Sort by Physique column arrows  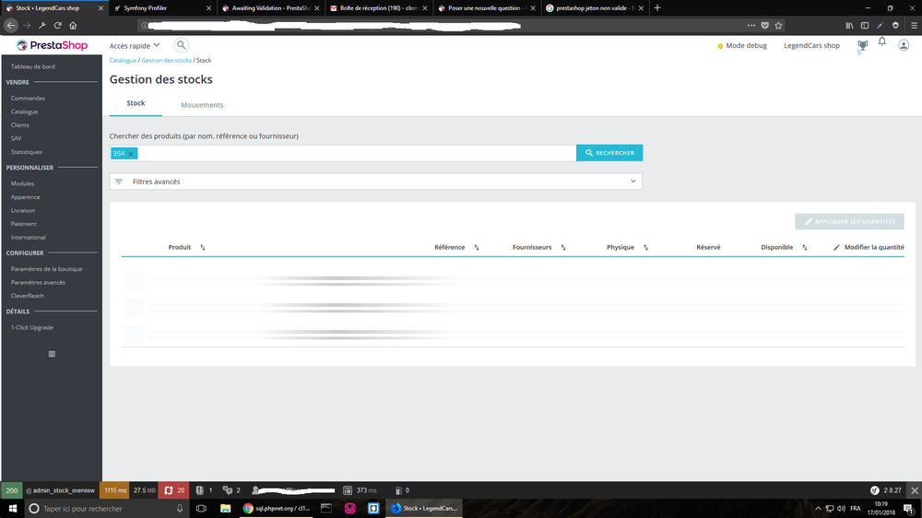click(x=645, y=248)
